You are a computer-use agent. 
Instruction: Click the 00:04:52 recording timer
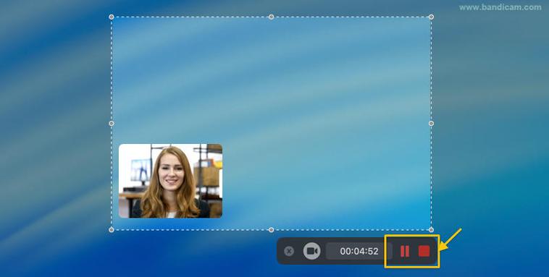coord(359,251)
